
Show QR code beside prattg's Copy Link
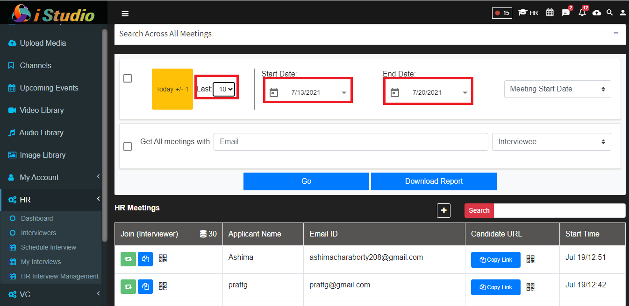pyautogui.click(x=530, y=287)
